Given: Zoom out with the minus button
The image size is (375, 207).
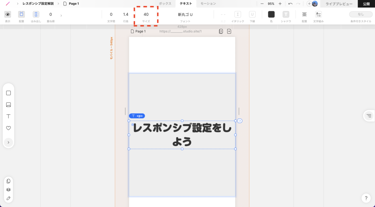Looking at the screenshot, I should 262,4.
